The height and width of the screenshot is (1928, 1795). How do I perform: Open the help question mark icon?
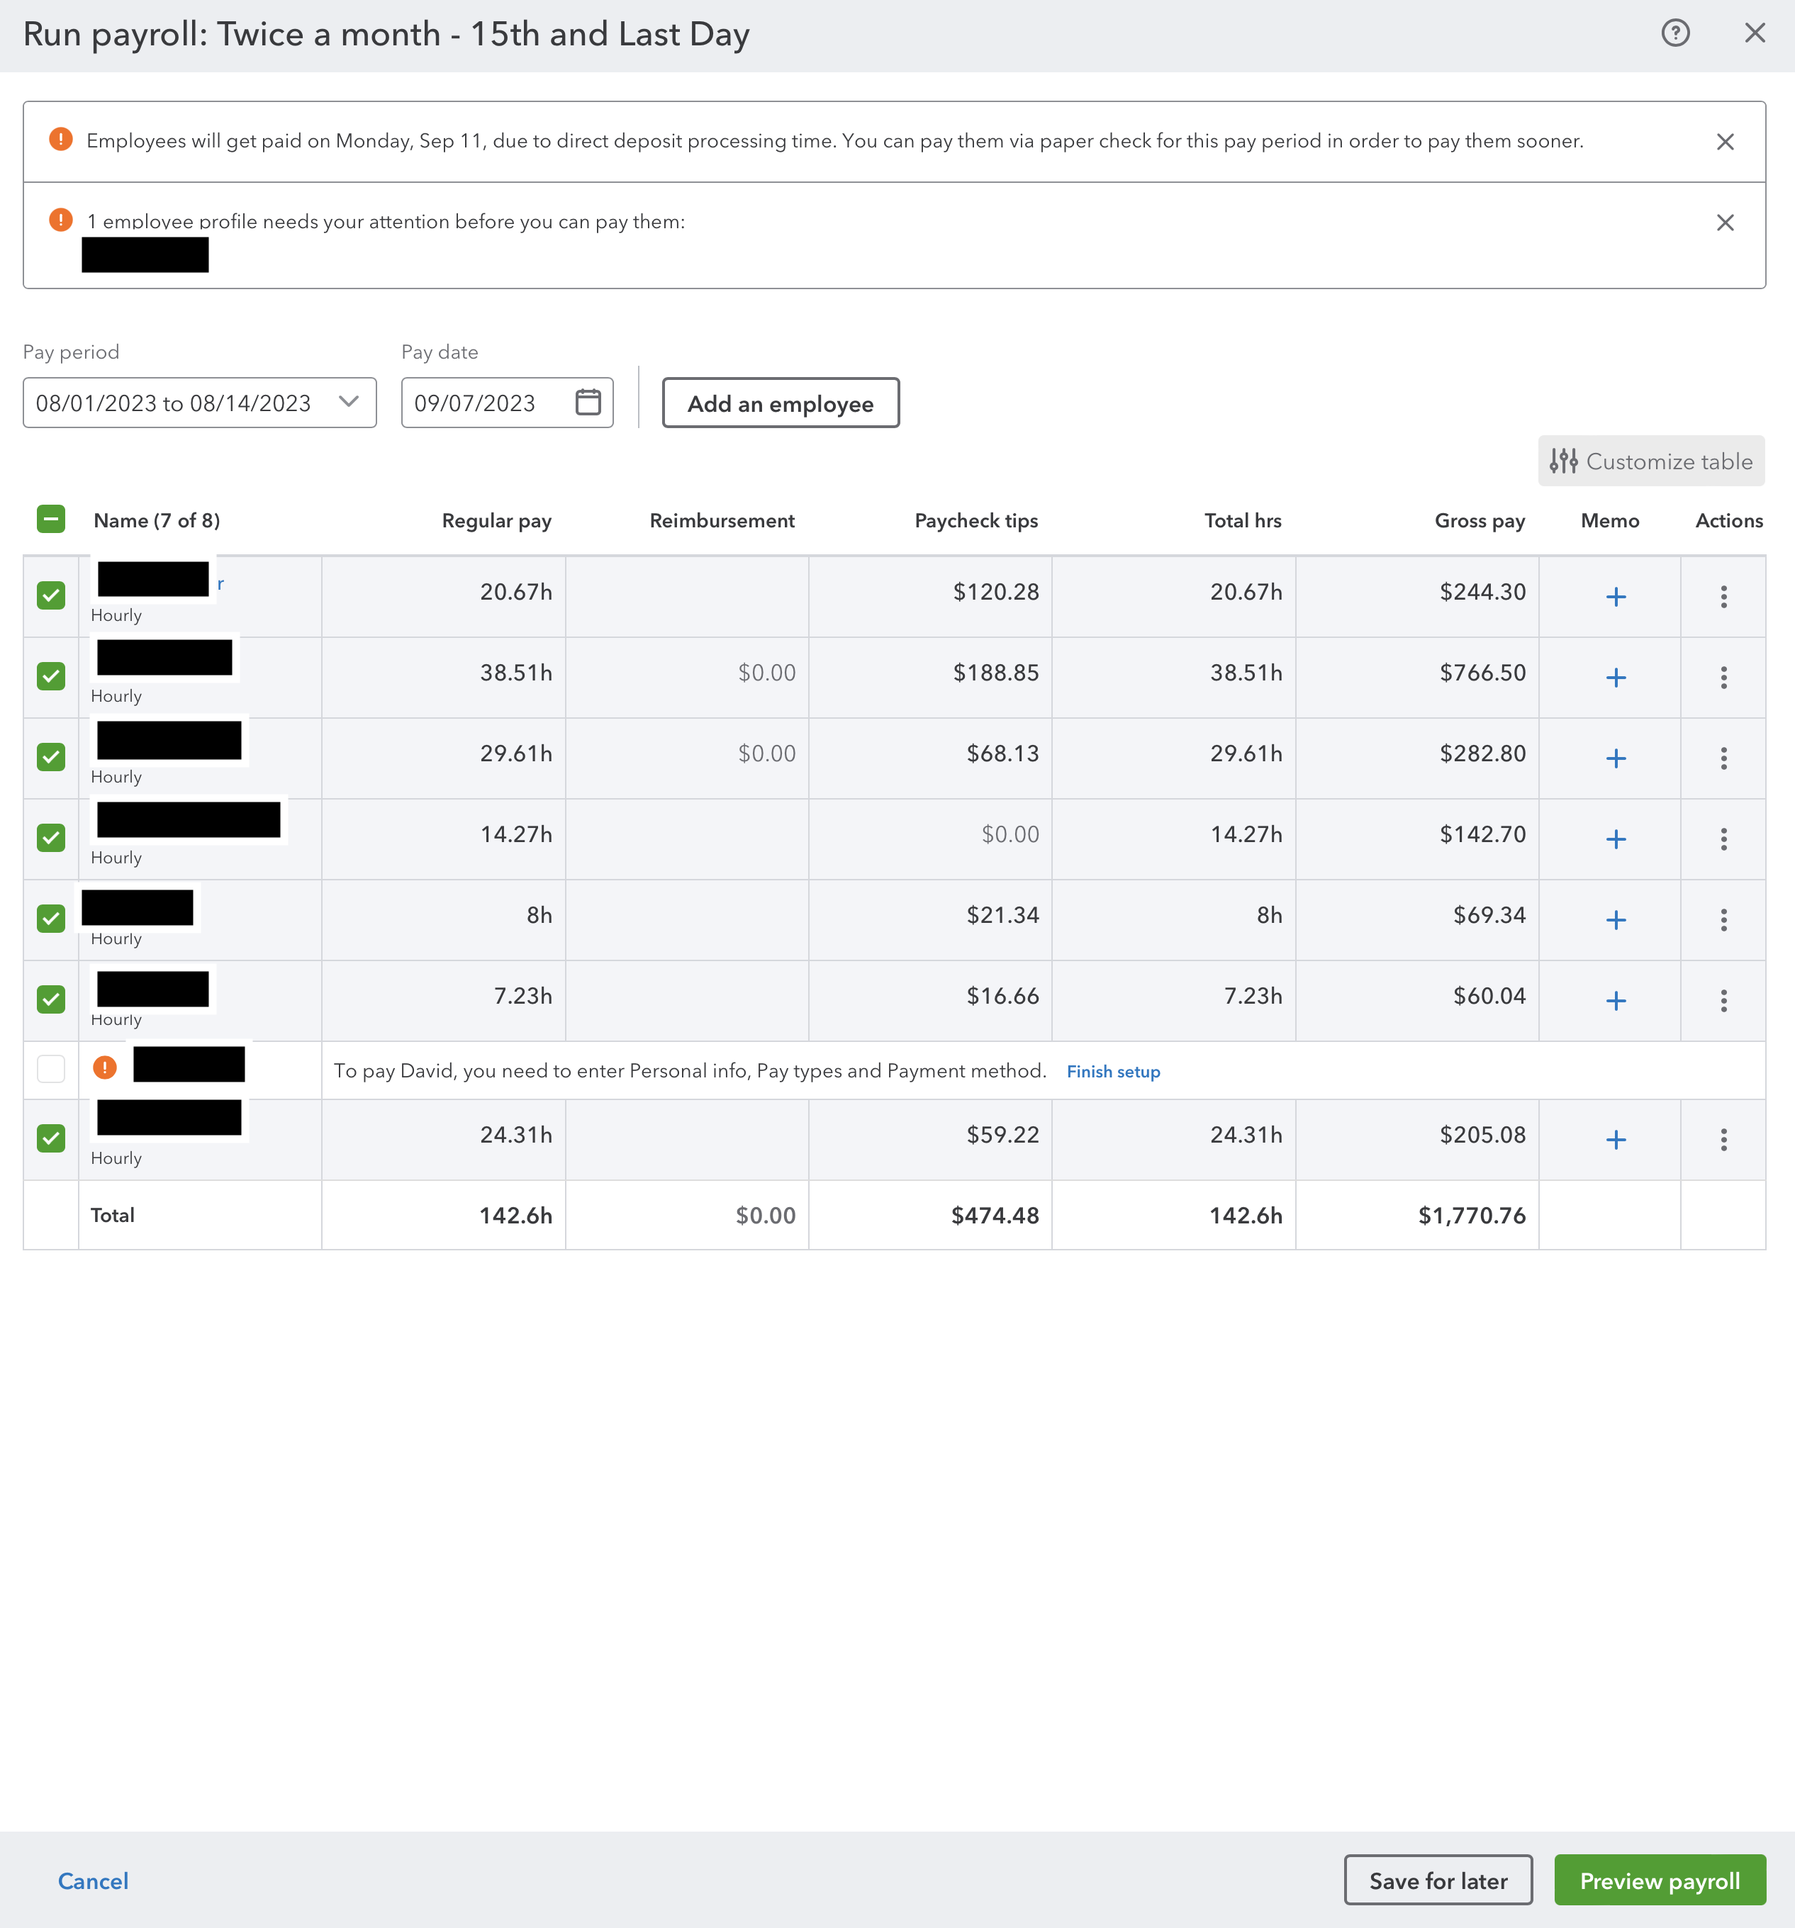[1674, 33]
